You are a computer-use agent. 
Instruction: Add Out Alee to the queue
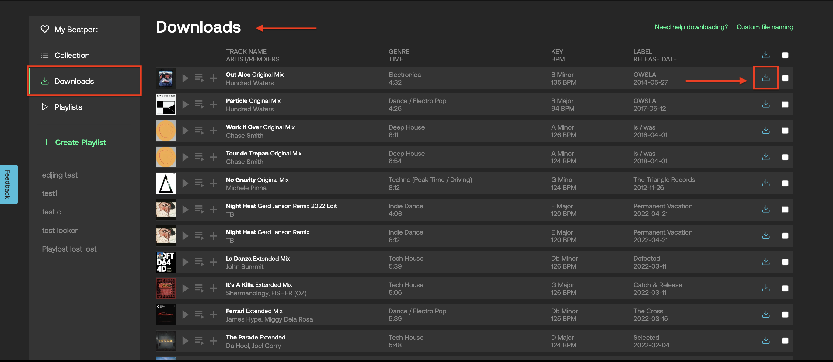point(199,78)
